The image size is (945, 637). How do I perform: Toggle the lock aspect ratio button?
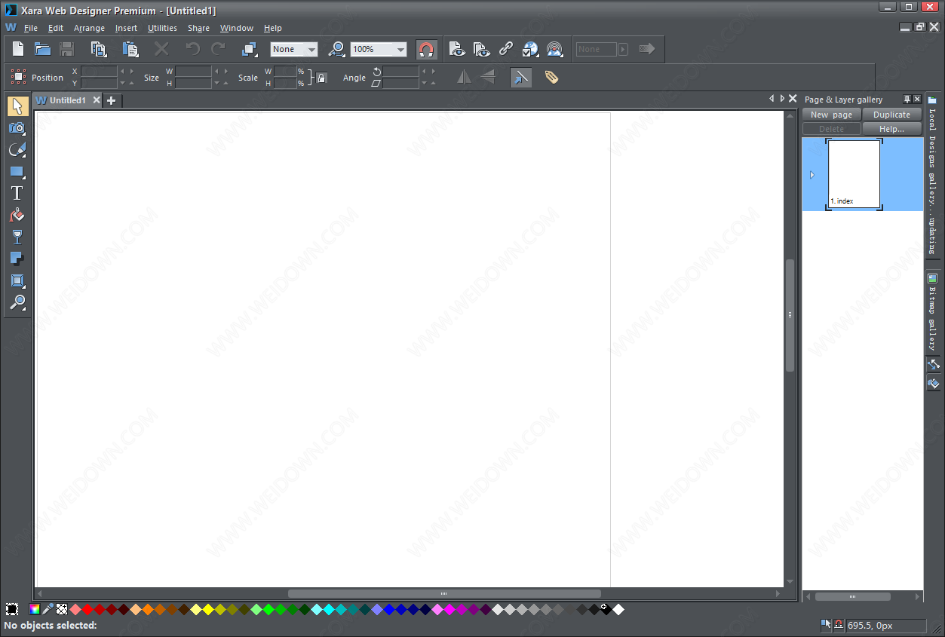click(x=321, y=78)
